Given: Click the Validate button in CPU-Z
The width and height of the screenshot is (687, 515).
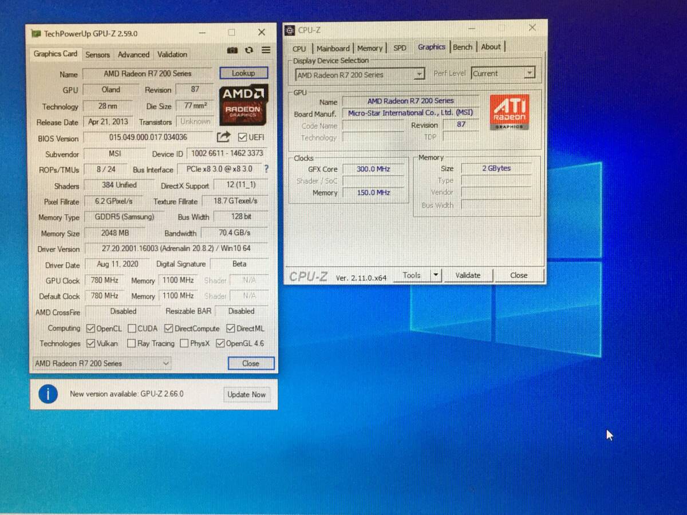Looking at the screenshot, I should tap(468, 275).
